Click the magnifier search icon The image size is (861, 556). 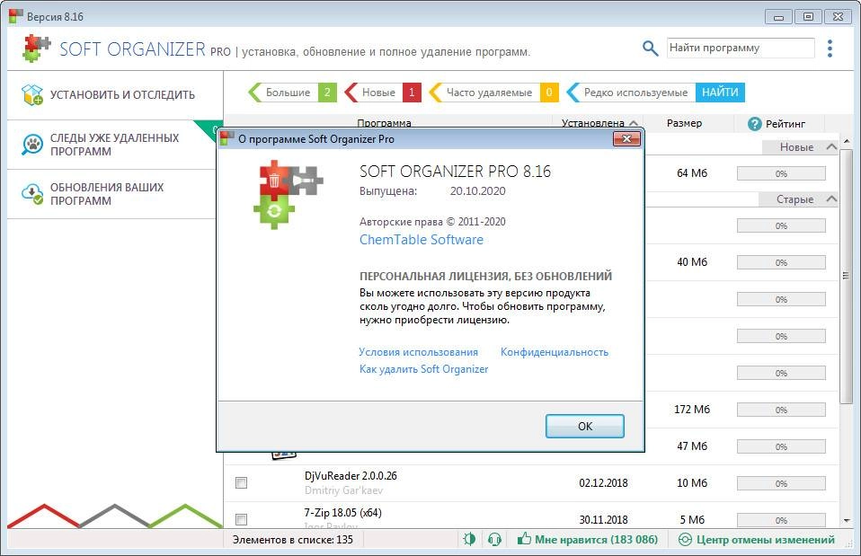650,49
